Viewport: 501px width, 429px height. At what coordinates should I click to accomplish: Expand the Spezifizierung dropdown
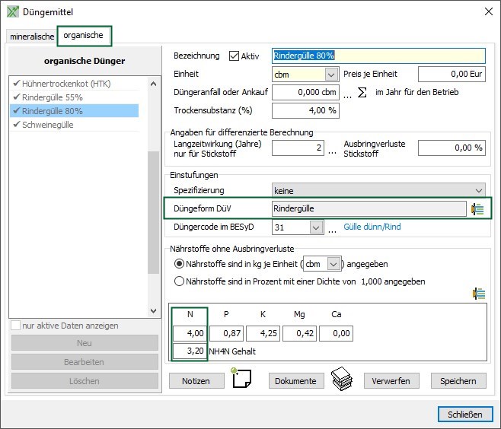tap(478, 190)
